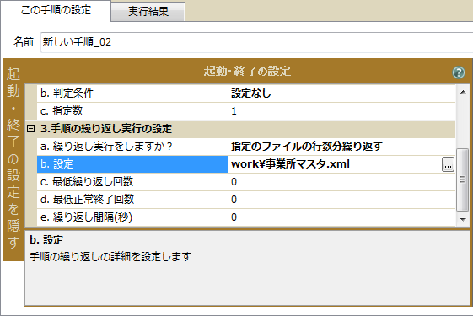
Task: Click the vertical scrollbar thumb
Action: coord(462,179)
